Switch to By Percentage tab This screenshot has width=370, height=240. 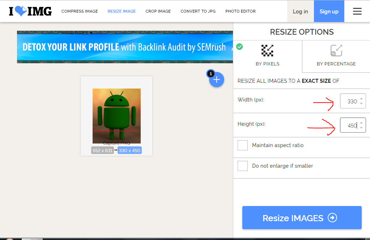pyautogui.click(x=336, y=56)
